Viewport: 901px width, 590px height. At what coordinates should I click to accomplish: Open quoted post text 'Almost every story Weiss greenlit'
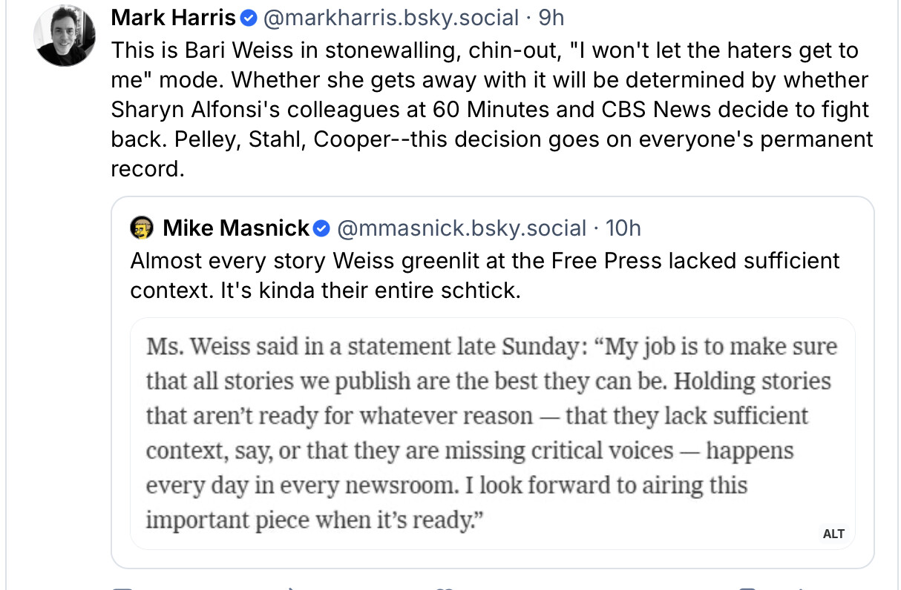(484, 274)
